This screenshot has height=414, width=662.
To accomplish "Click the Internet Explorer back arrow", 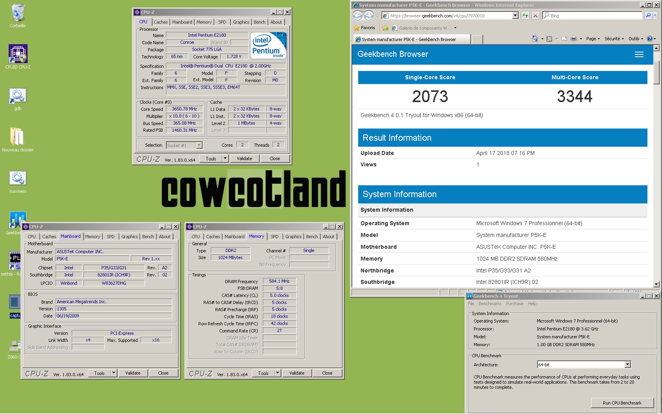I will tap(357, 15).
